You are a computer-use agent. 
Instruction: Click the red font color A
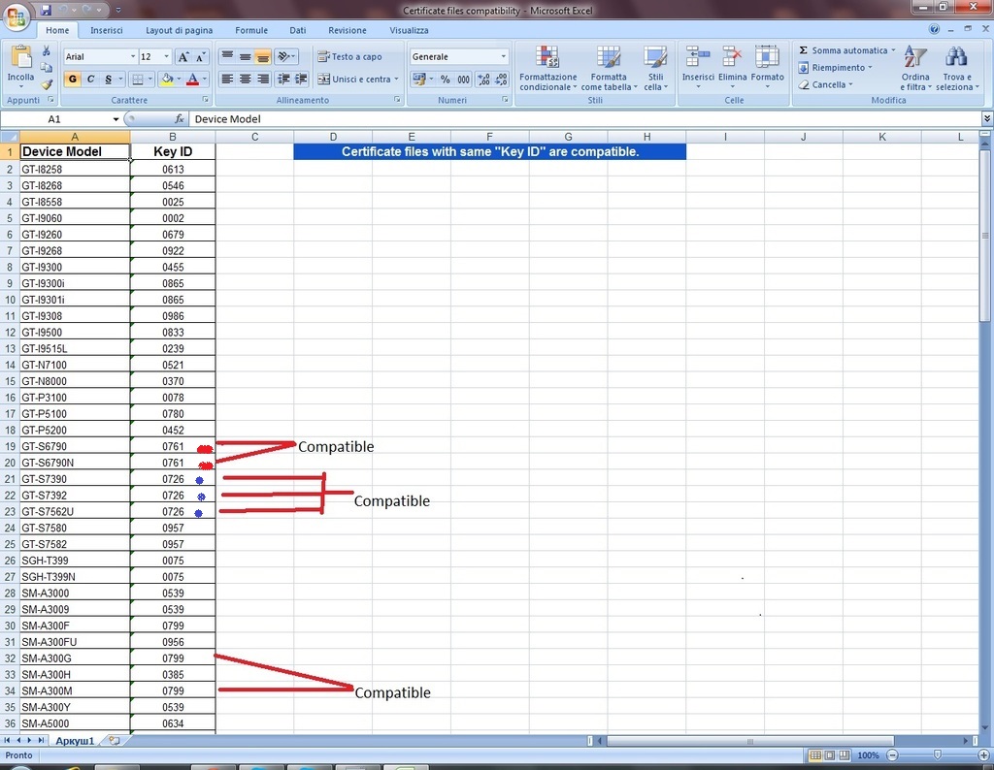tap(193, 80)
